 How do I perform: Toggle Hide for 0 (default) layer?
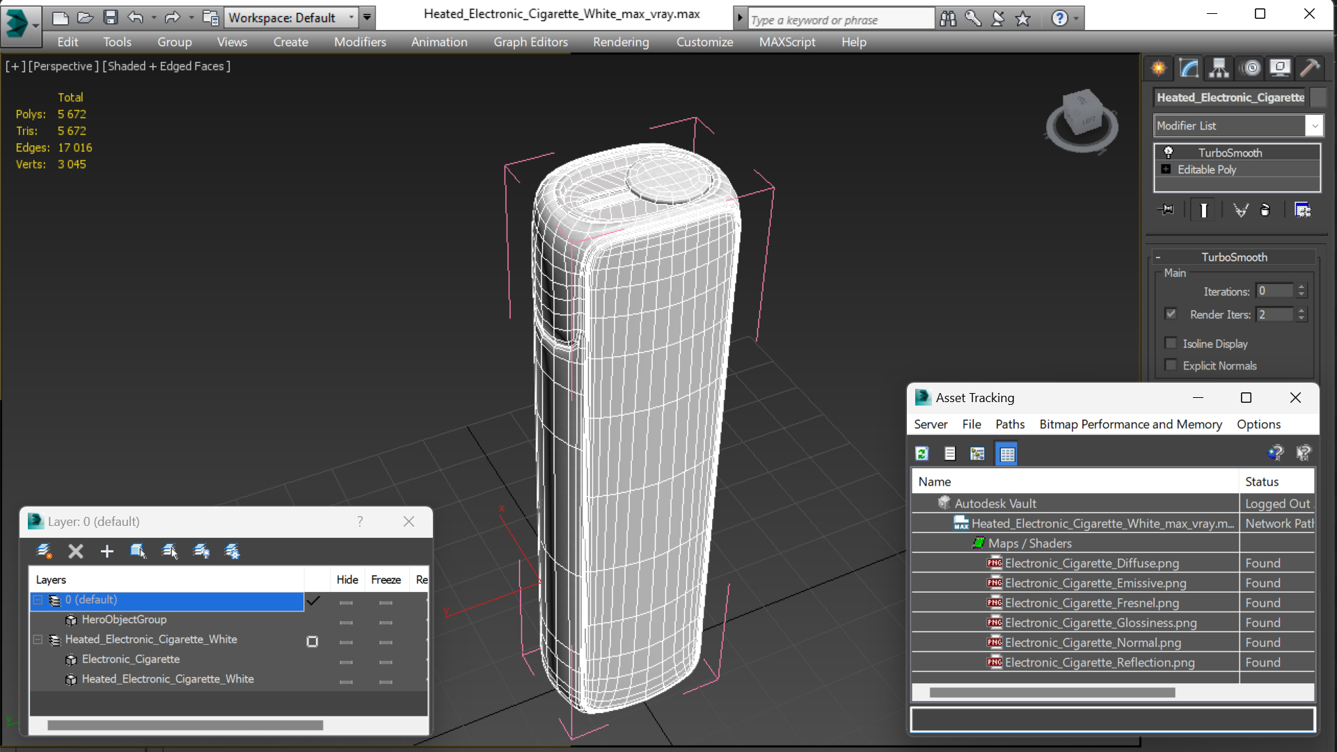click(347, 602)
